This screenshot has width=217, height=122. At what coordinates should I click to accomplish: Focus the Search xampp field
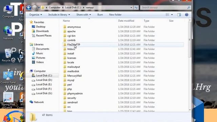tap(164, 7)
